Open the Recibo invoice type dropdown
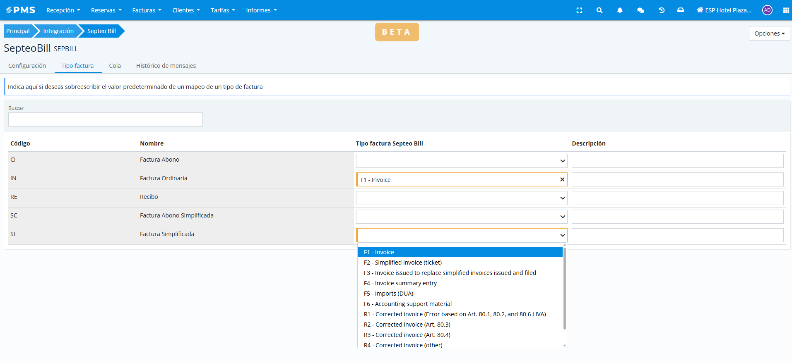This screenshot has height=363, width=792. 461,198
